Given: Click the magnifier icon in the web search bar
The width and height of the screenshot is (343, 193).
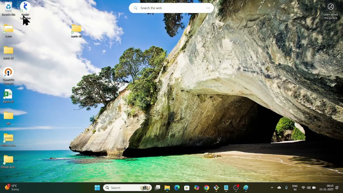Looking at the screenshot, I should click(136, 8).
